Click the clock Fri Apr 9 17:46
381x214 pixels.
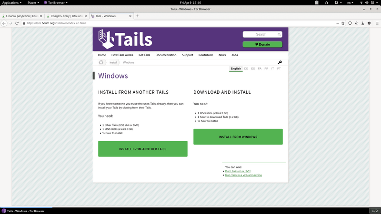click(190, 3)
